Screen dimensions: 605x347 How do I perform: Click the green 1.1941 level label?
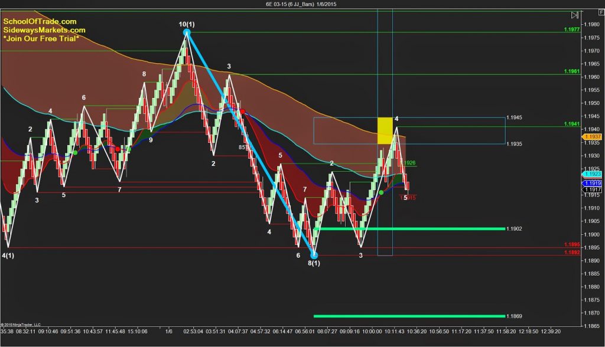pos(572,124)
